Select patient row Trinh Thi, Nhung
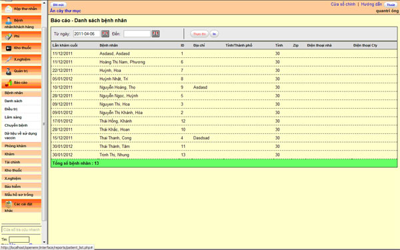Image resolution: width=400 pixels, height=250 pixels. pos(224,155)
